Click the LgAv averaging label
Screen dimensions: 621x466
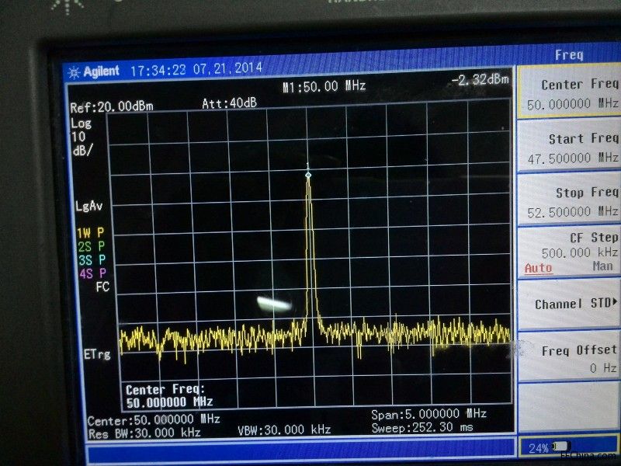(x=89, y=206)
